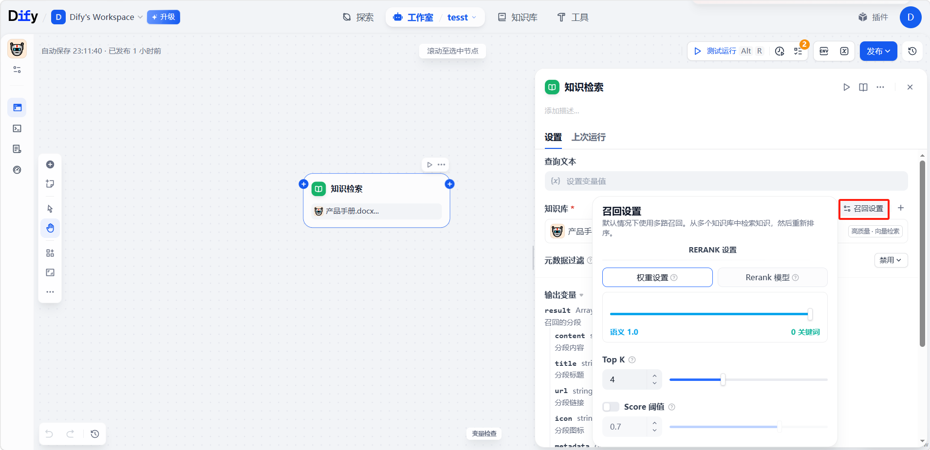Click the 升级 upgrade button

click(x=164, y=17)
